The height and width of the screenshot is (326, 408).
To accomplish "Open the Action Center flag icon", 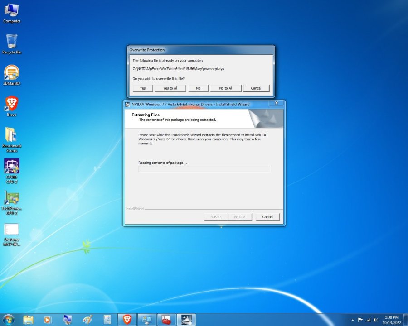I will (360, 320).
